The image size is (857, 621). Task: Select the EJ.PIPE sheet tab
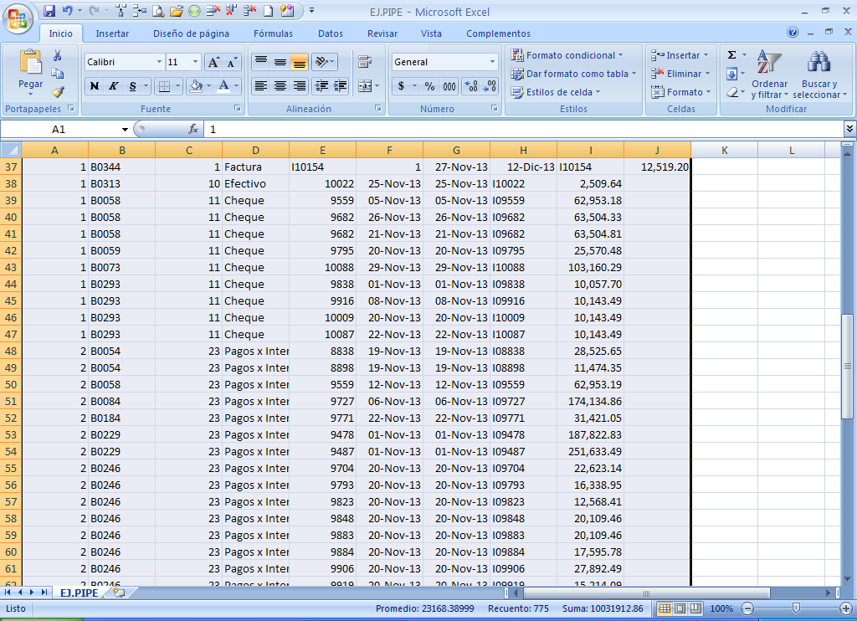(80, 593)
